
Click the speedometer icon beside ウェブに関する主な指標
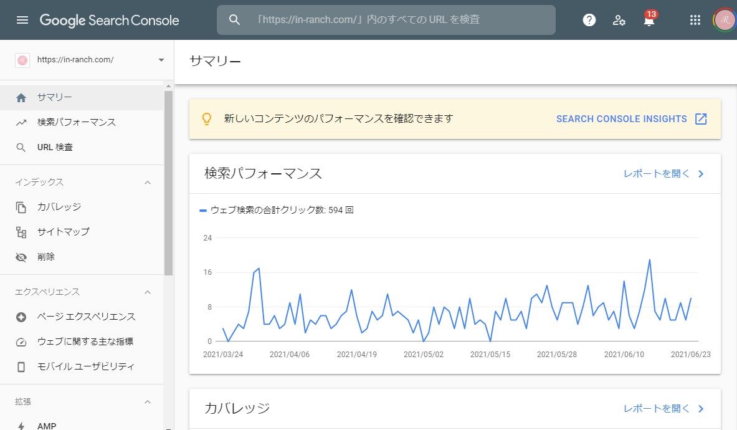21,342
